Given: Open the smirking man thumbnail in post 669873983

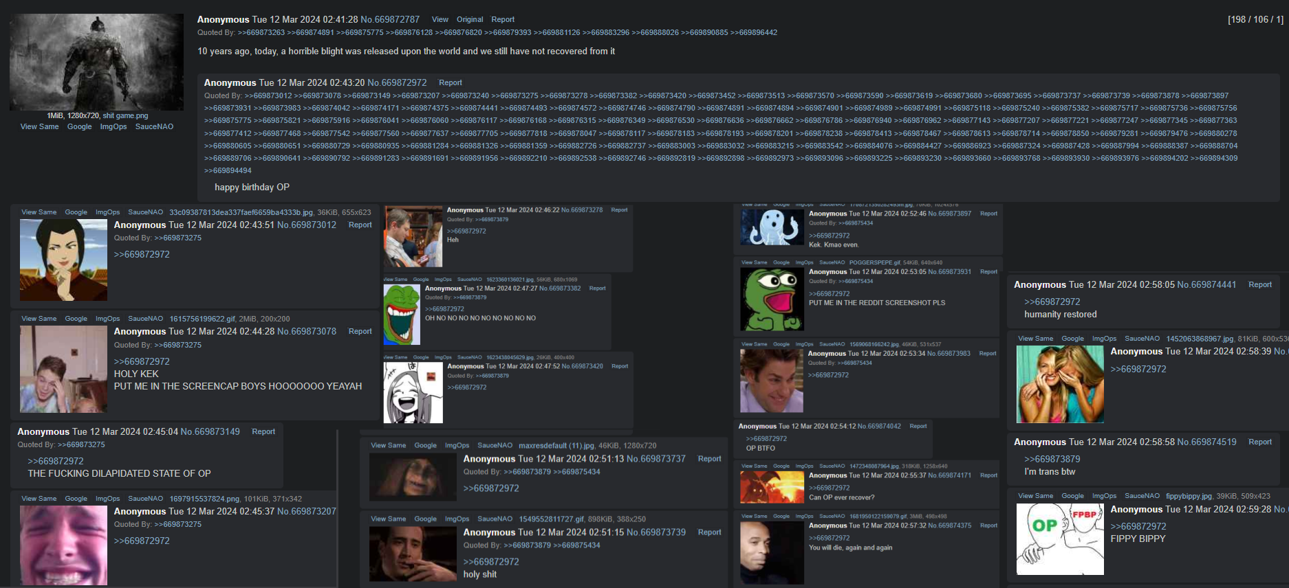Looking at the screenshot, I should click(772, 381).
